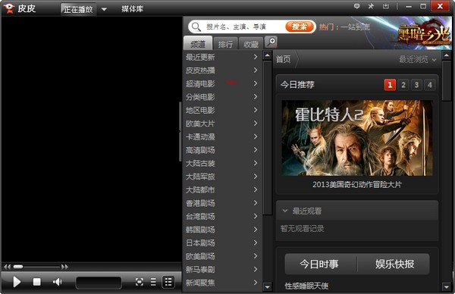455x294 pixels.
Task: Switch to fullscreen using the fullscreen icon
Action: tap(140, 282)
